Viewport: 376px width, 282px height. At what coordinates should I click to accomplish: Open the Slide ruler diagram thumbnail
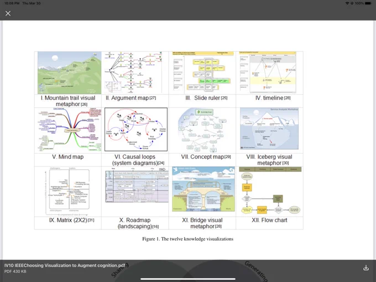coord(203,72)
